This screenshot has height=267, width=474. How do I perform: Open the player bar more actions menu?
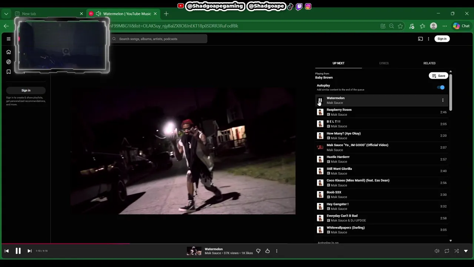pyautogui.click(x=277, y=251)
